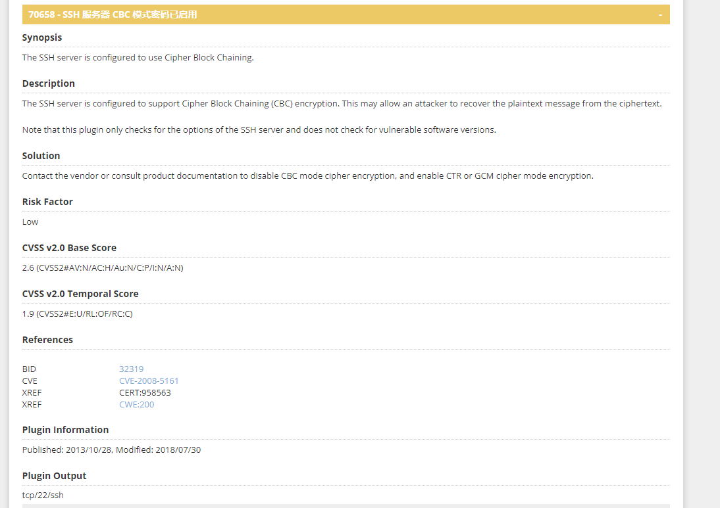
Task: Click the Plugin Information heading
Action: (65, 430)
